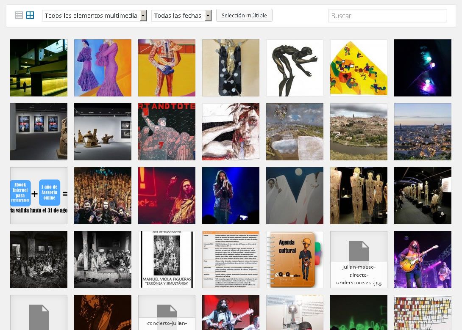The width and height of the screenshot is (462, 330).
Task: Select the 'concierto-julian-' file placeholder
Action: (167, 312)
